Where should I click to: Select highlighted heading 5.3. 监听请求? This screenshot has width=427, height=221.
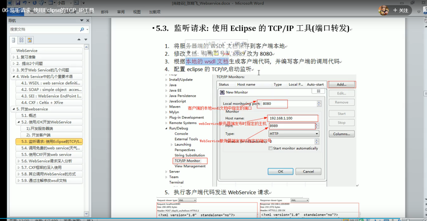[x=49, y=141]
